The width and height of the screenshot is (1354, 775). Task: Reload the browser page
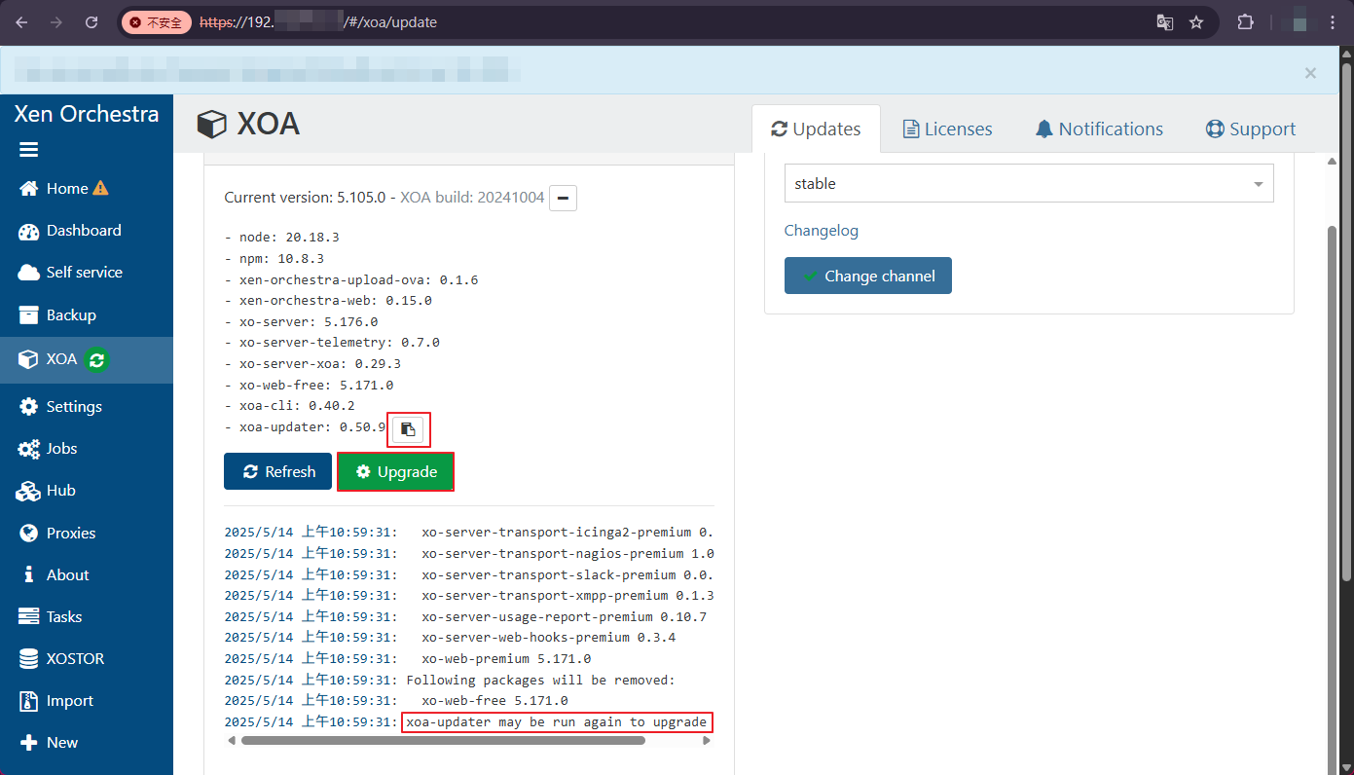tap(91, 22)
